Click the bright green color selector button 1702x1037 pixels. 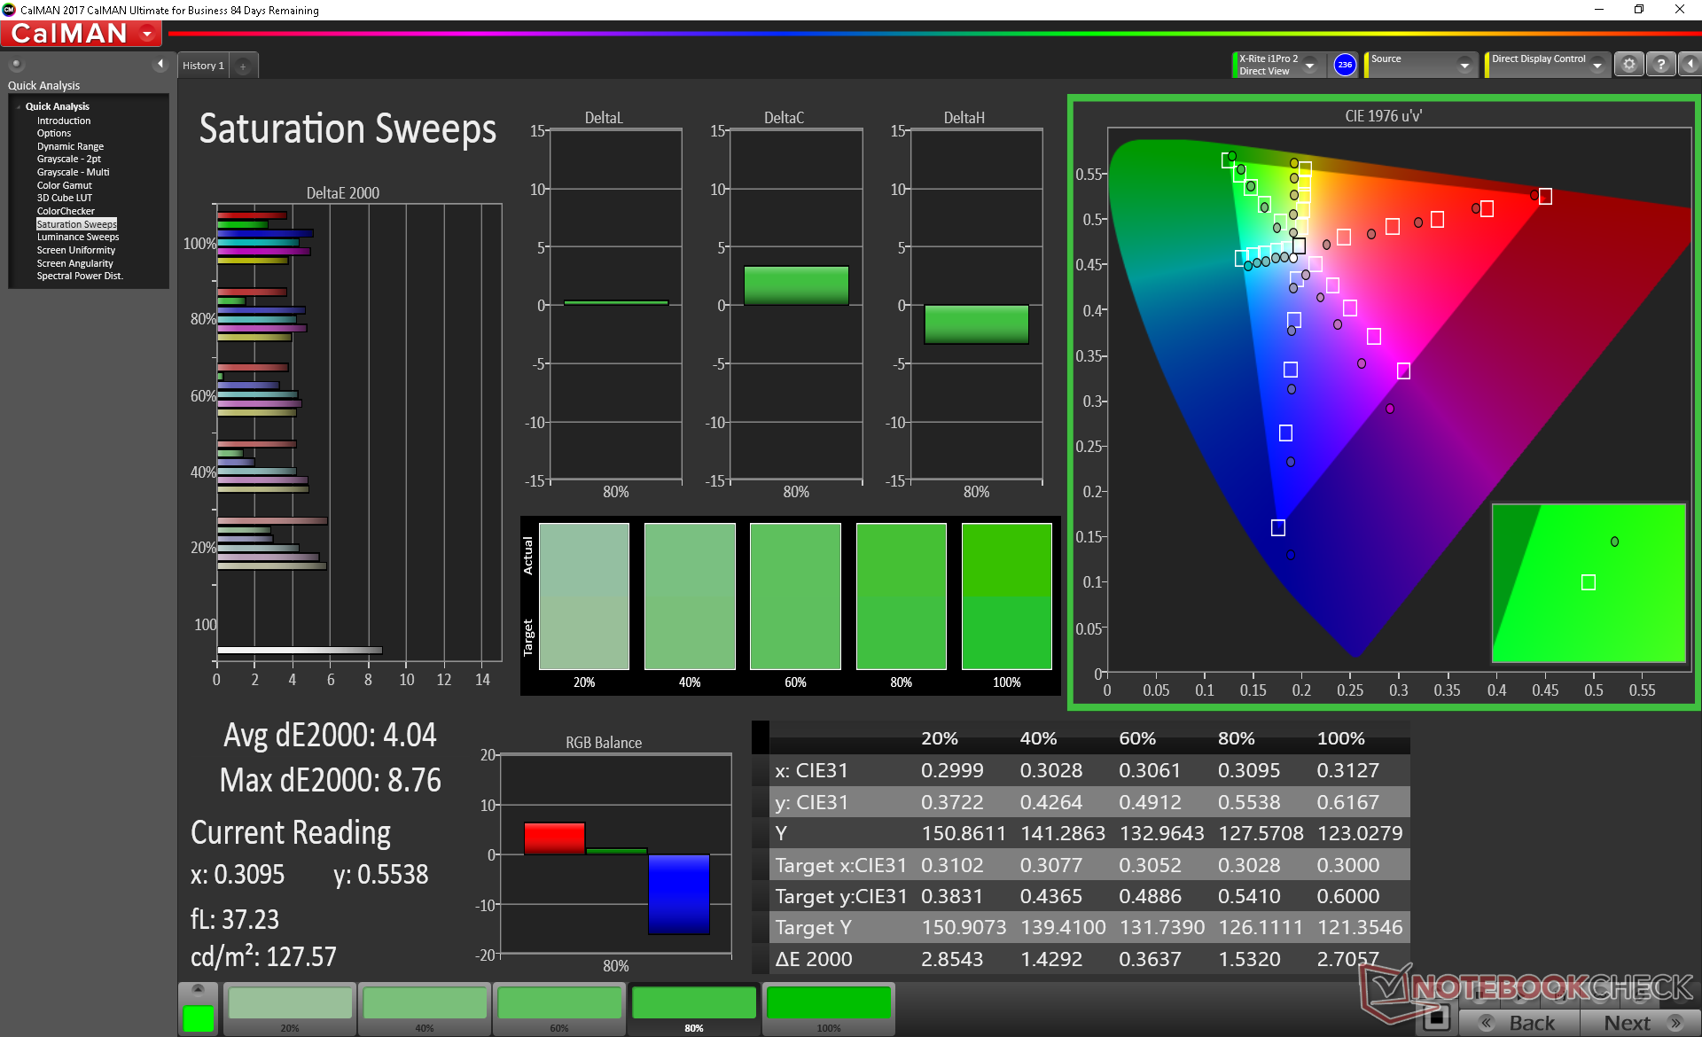[x=198, y=1018]
